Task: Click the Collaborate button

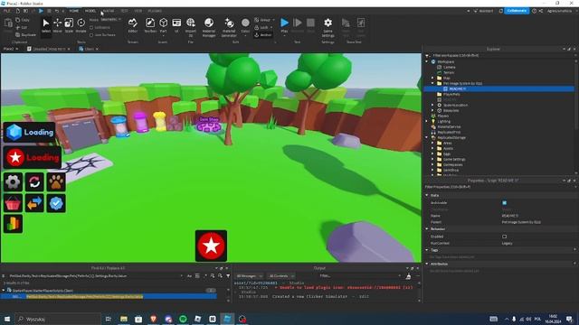Action: coord(517,11)
